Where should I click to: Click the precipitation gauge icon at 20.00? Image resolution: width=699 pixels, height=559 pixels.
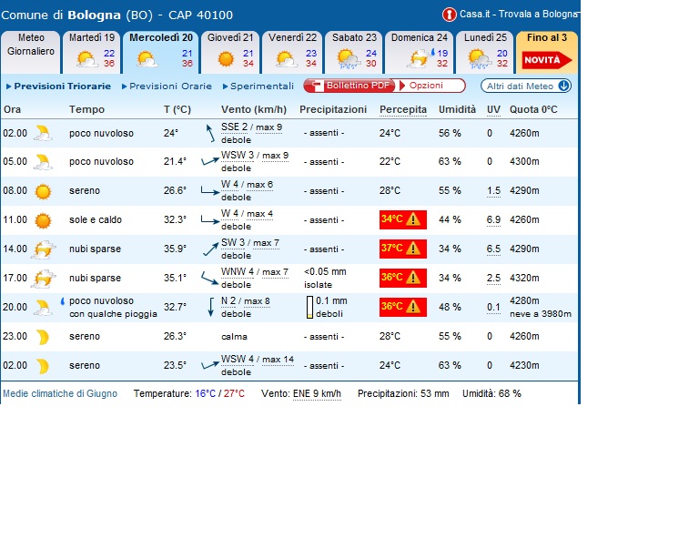tap(309, 307)
